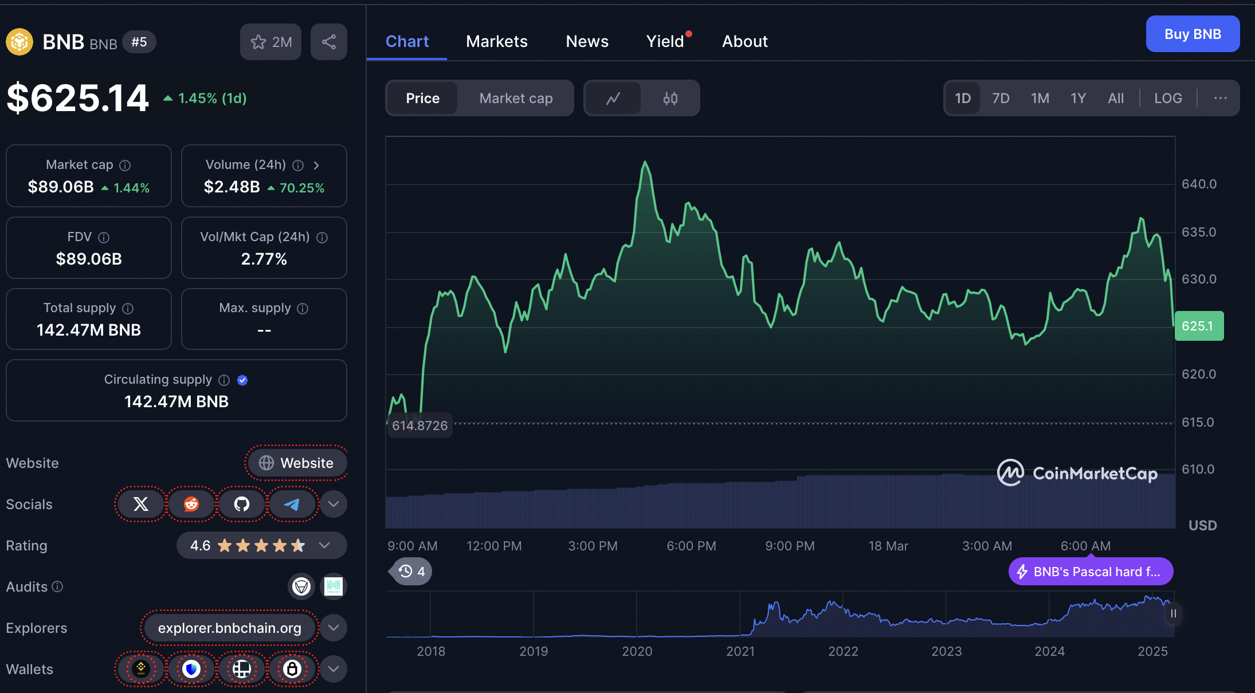Screen dimensions: 1255x693
Task: Open the News tab
Action: 587,41
